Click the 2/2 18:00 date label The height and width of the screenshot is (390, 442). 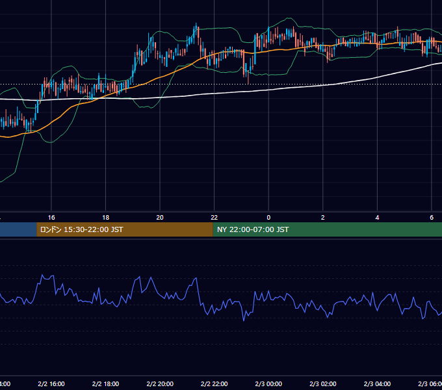click(x=105, y=383)
